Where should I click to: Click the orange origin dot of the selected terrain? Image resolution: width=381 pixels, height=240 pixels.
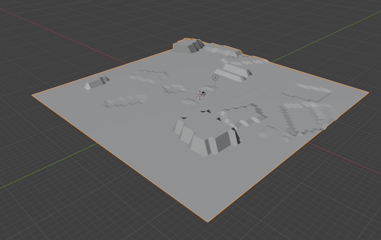pyautogui.click(x=202, y=94)
